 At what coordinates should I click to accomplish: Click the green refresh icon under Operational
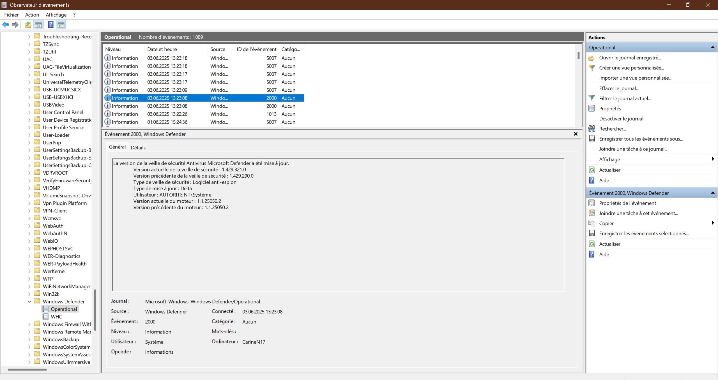(592, 170)
